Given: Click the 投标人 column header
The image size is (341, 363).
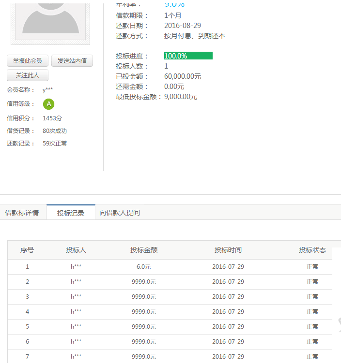Looking at the screenshot, I should click(76, 250).
